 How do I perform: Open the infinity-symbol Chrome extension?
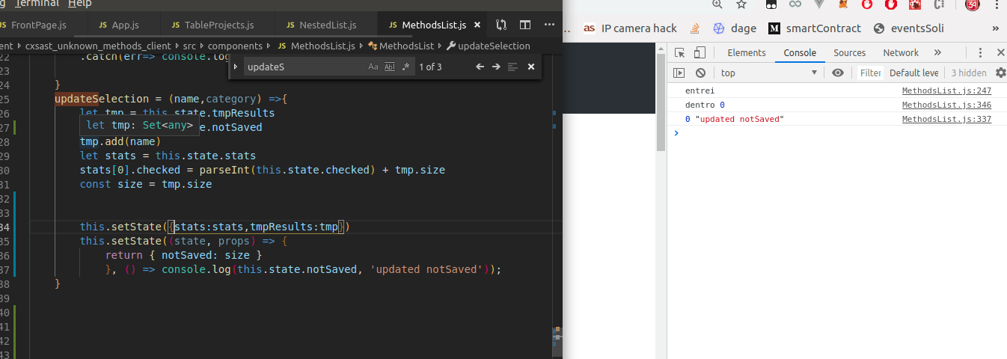[x=795, y=4]
